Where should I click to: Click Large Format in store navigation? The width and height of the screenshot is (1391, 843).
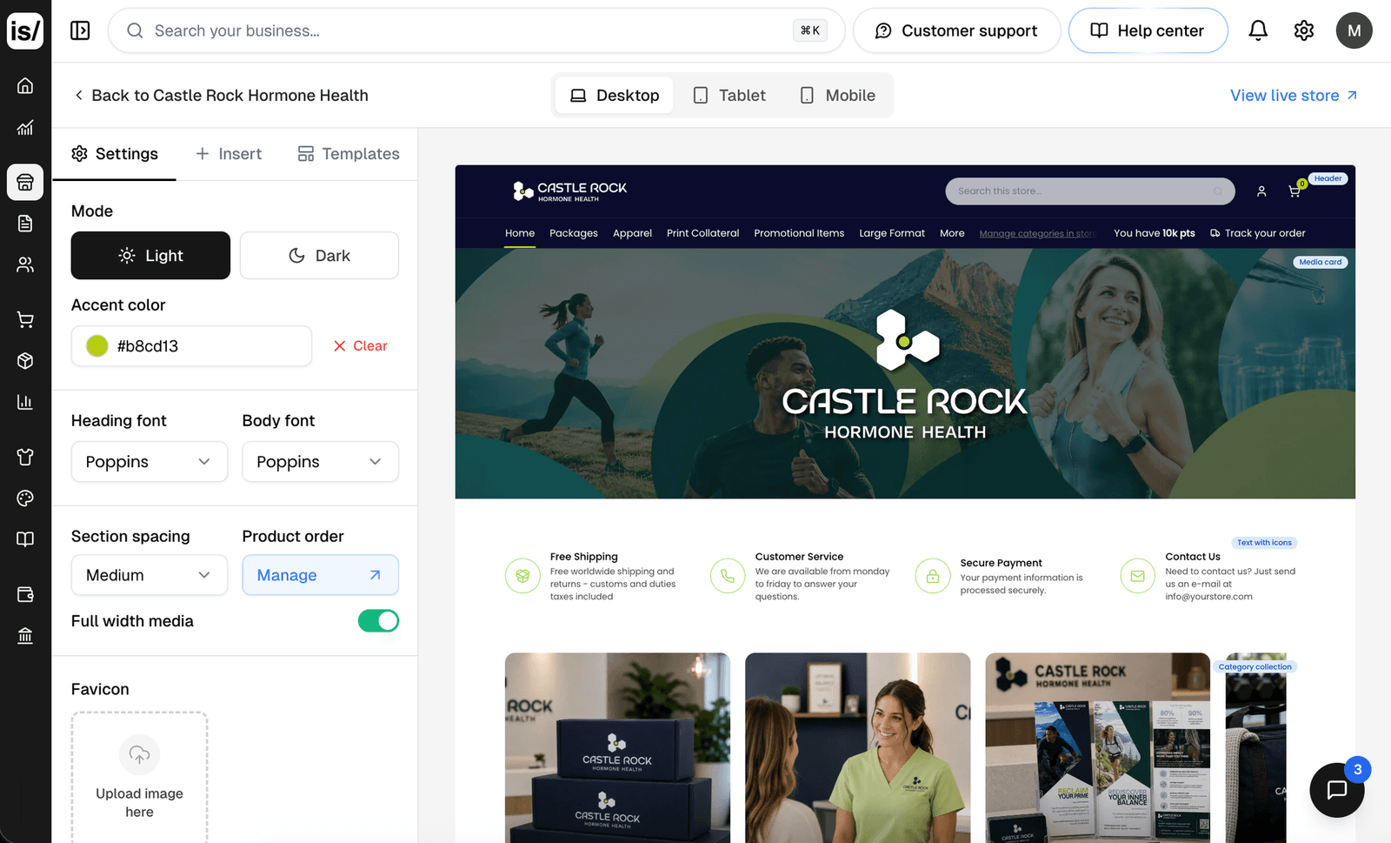click(892, 233)
